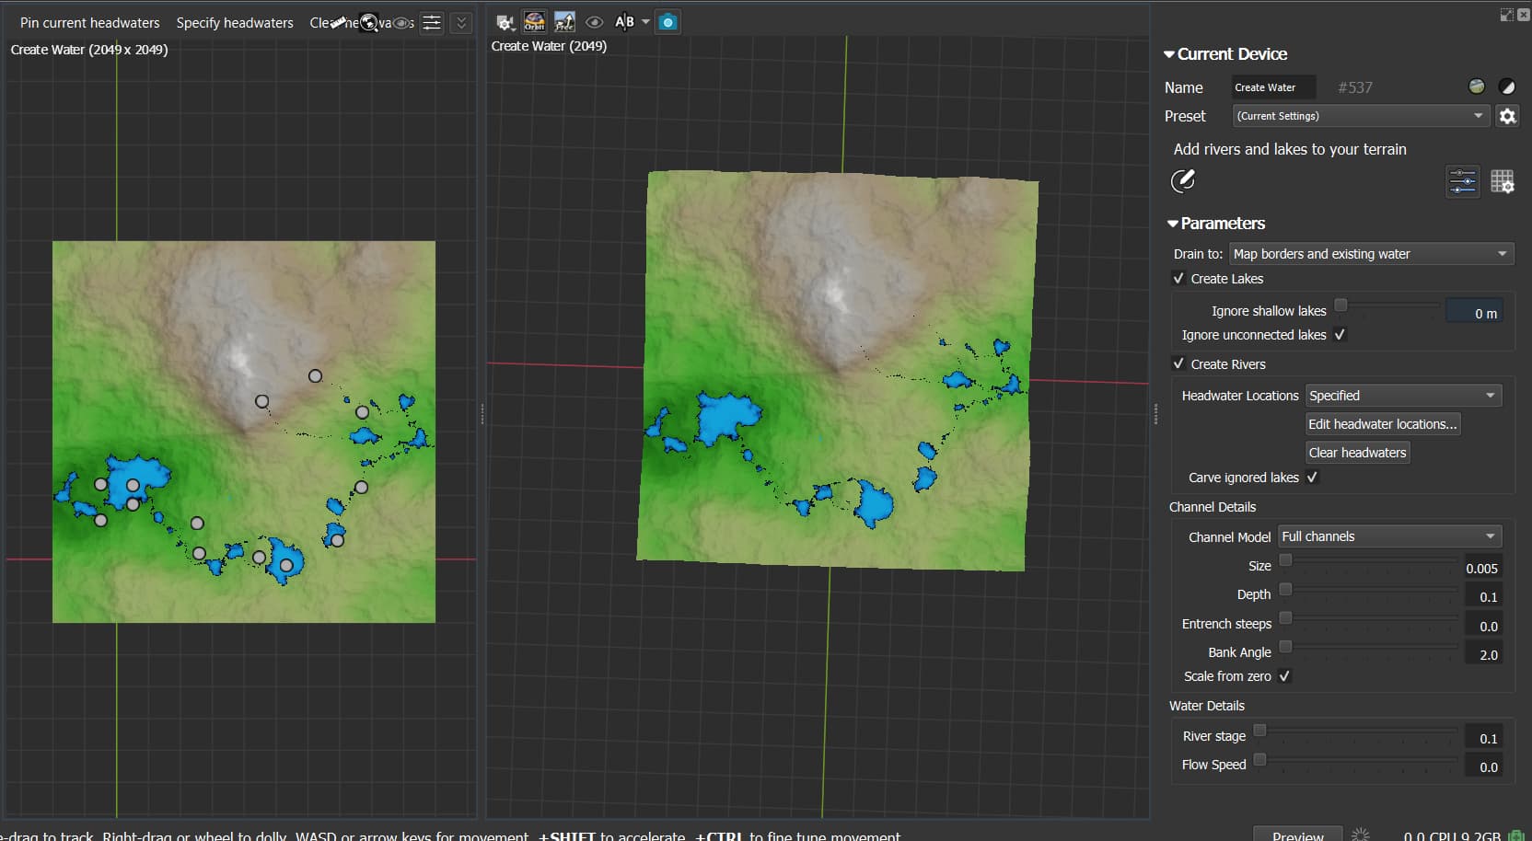Open the Preset dropdown
1532x841 pixels.
pyautogui.click(x=1361, y=116)
